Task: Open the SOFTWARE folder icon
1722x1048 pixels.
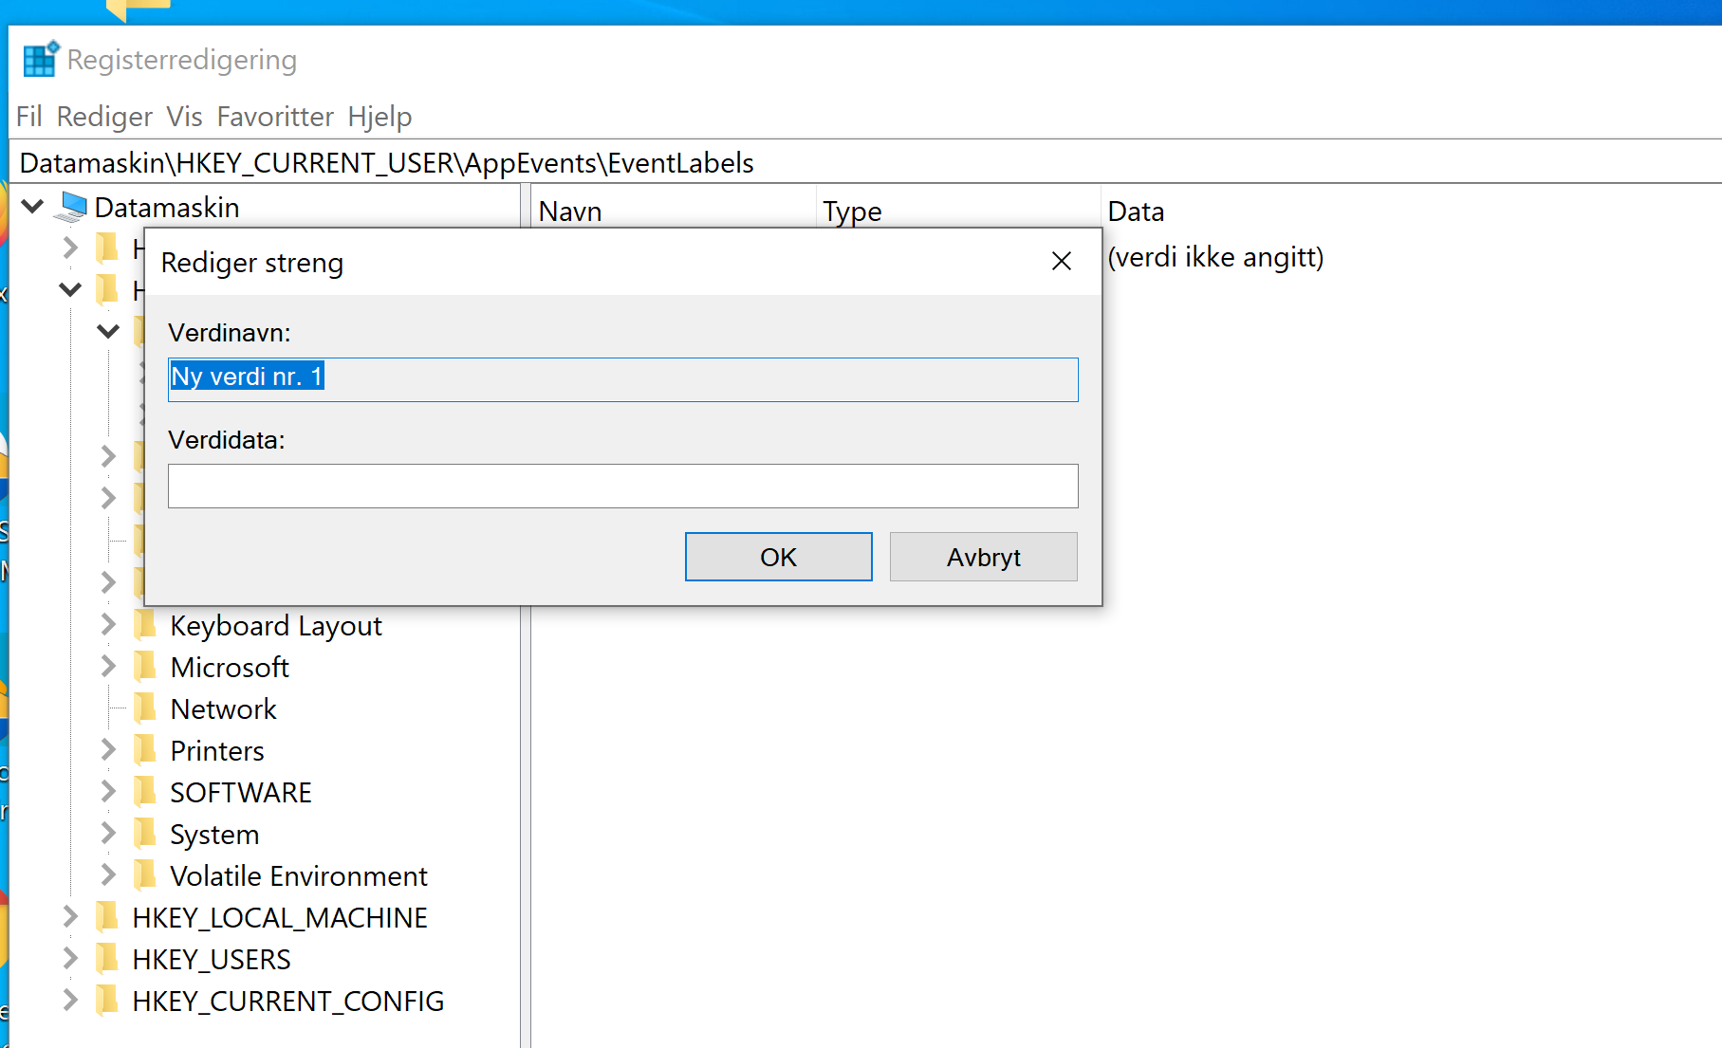Action: (147, 792)
